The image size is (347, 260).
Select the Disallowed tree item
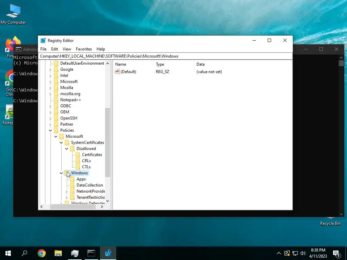86,149
